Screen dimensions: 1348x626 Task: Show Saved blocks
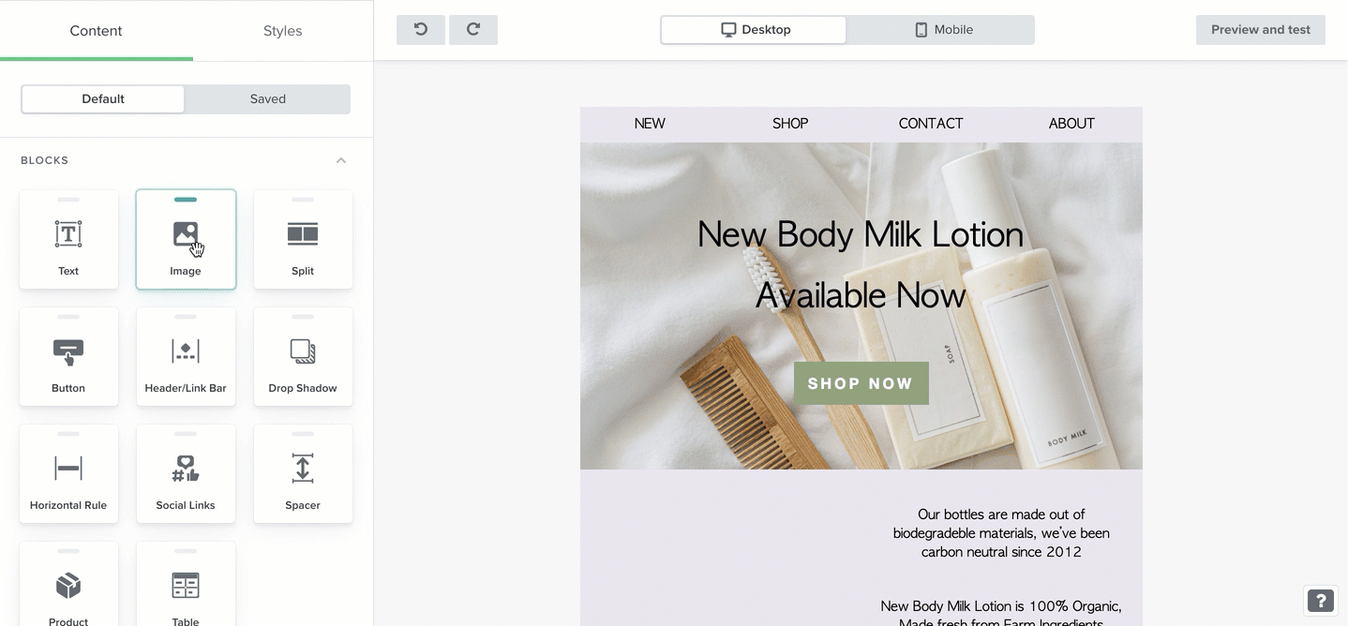pyautogui.click(x=268, y=99)
